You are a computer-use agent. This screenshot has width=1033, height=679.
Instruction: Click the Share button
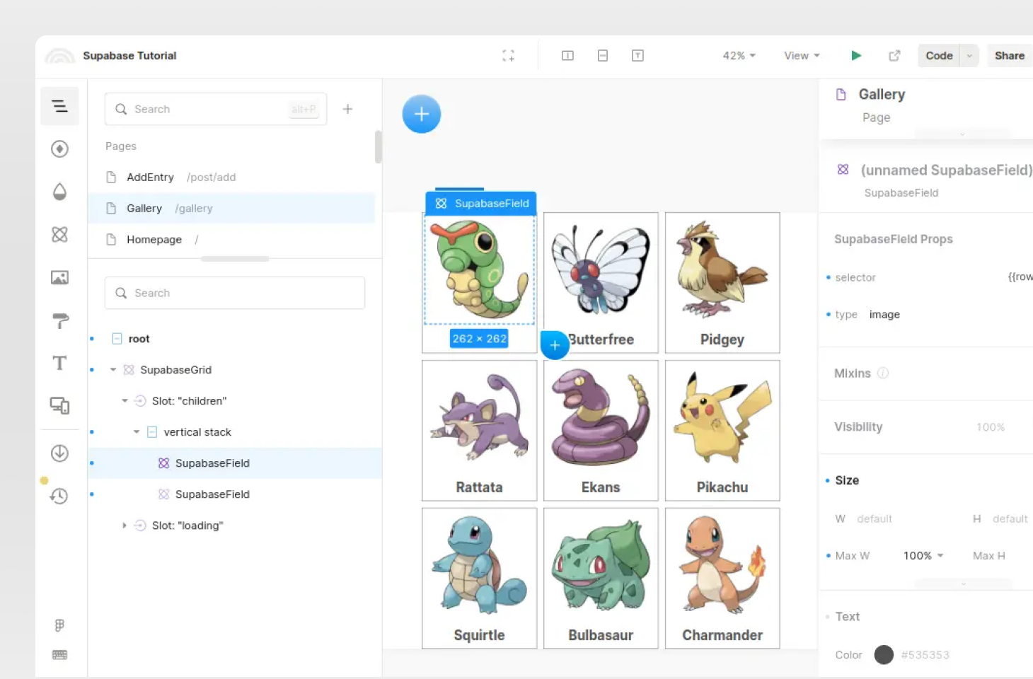[x=1009, y=55]
